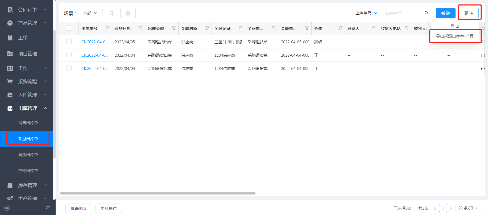488x215 pixels.
Task: Filter the 业务日期 column
Action: pos(140,28)
